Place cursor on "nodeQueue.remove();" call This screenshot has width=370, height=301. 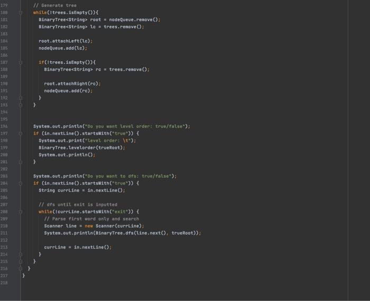134,20
